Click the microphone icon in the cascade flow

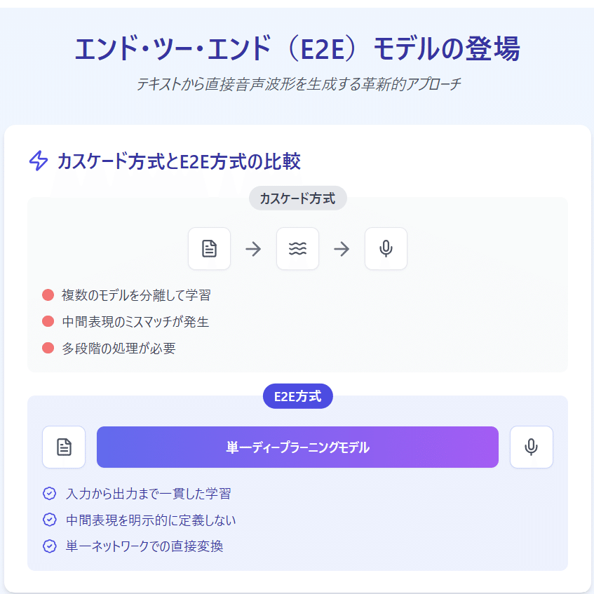pos(386,249)
